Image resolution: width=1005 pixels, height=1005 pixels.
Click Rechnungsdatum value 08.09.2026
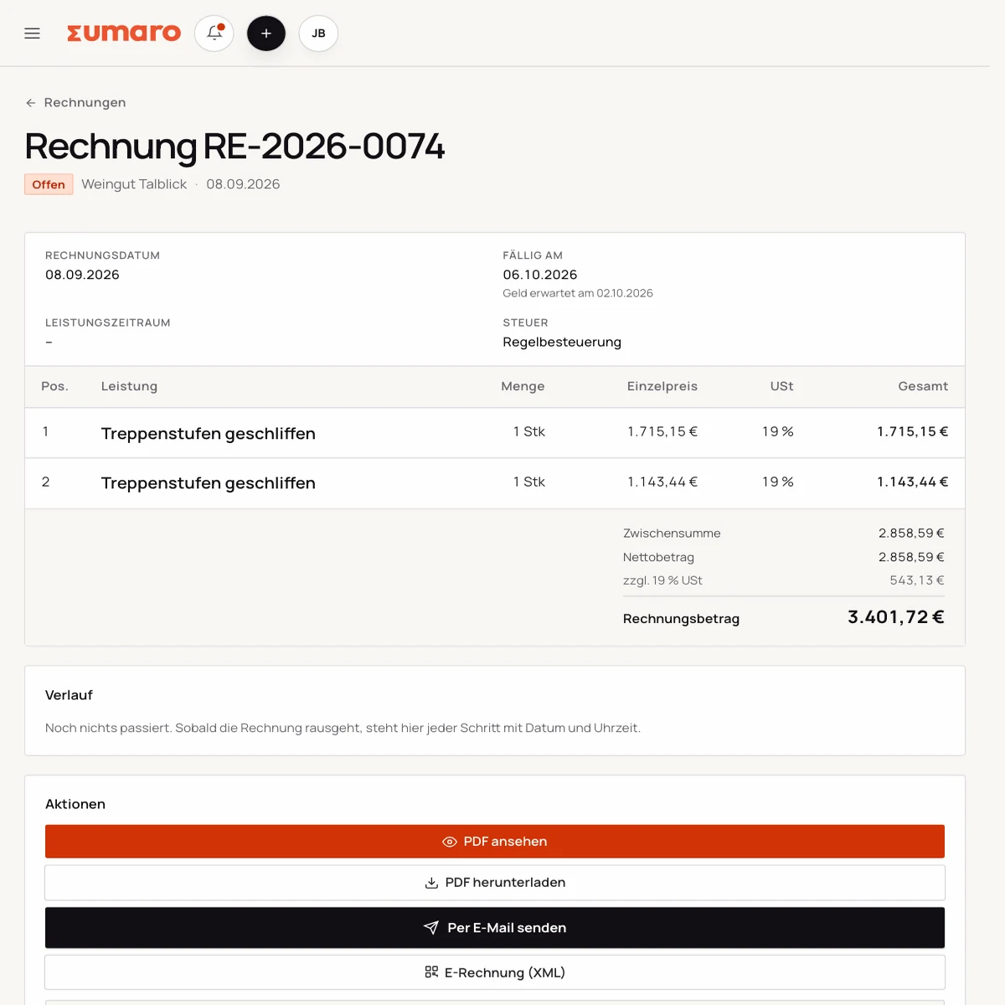[x=82, y=275]
